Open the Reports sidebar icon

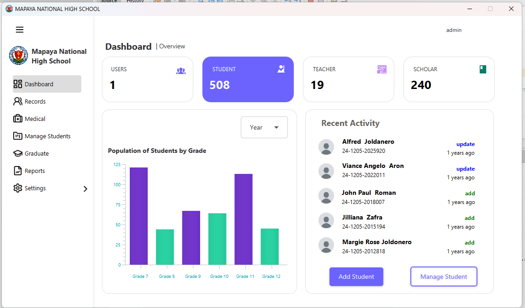coord(17,171)
